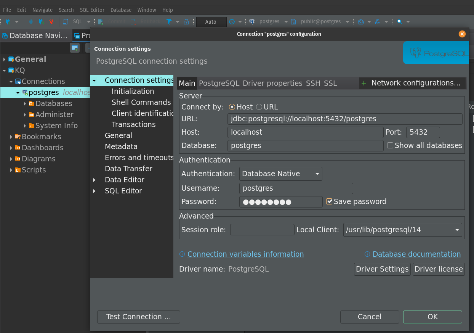Click the search magnifier icon in toolbar
474x333 pixels.
[x=399, y=22]
